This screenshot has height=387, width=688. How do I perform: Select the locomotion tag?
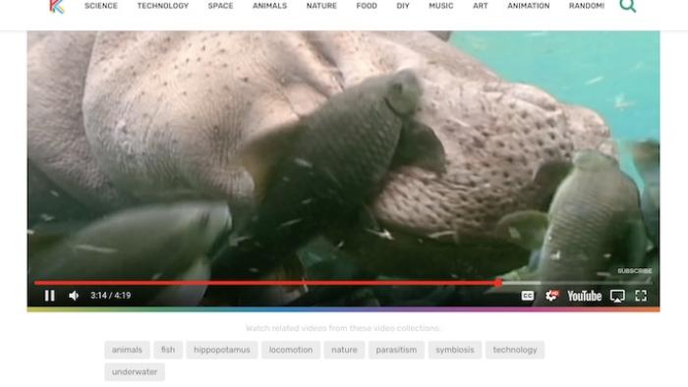coord(291,350)
